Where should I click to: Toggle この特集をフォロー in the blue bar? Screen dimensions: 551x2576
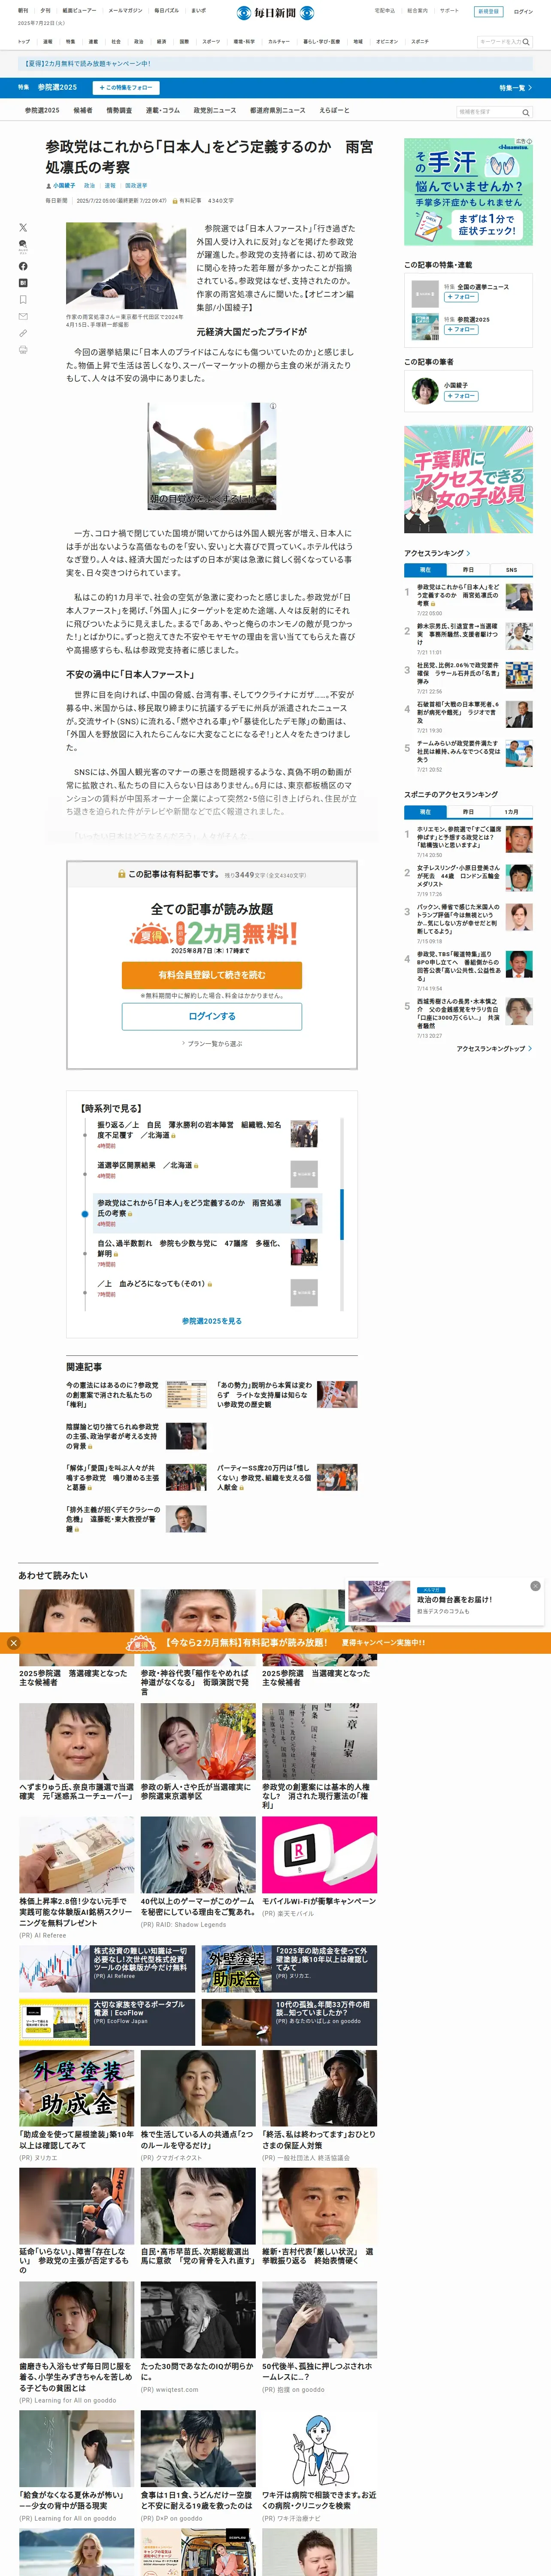[x=126, y=88]
